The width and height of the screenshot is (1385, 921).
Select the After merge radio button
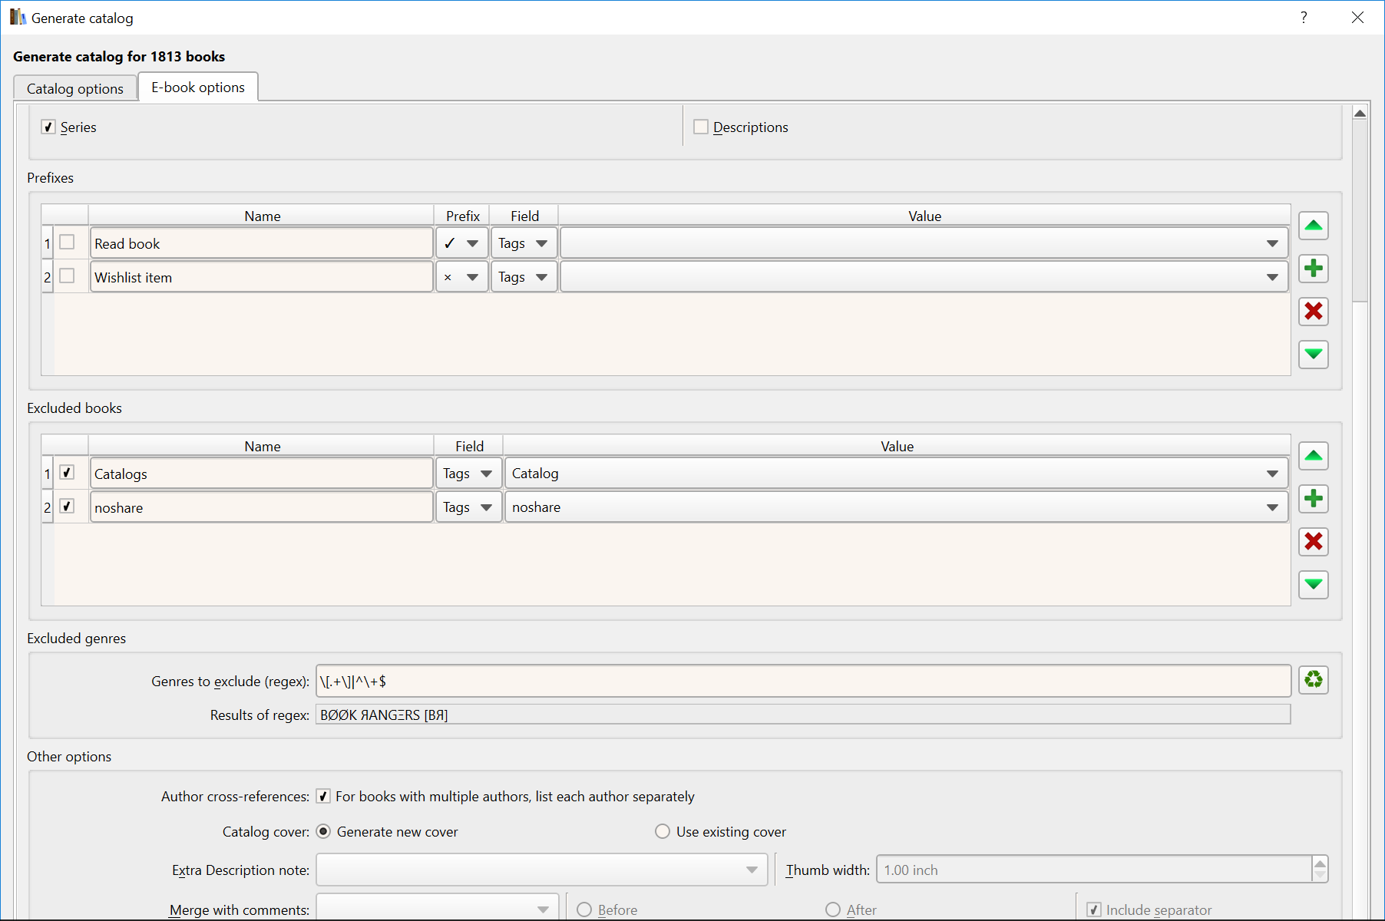tap(833, 909)
